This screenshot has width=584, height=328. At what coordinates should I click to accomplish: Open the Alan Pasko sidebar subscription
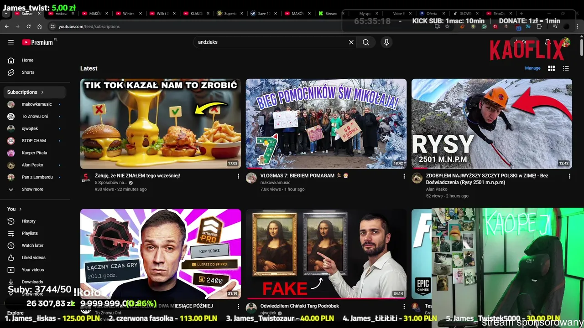click(x=35, y=165)
